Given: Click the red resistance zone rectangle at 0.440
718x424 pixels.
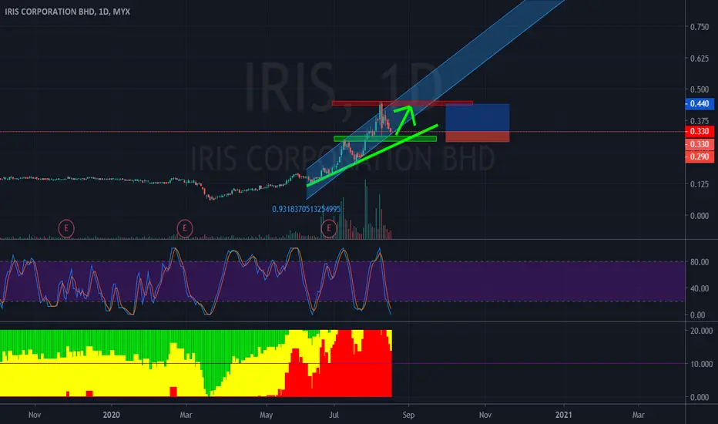Looking at the screenshot, I should (402, 103).
